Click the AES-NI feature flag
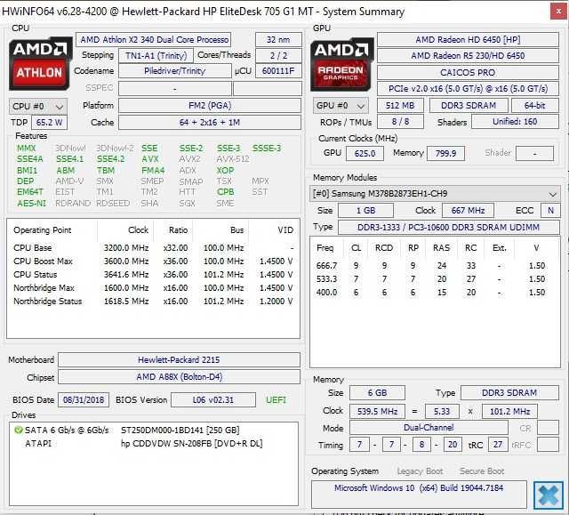Image resolution: width=569 pixels, height=515 pixels. click(x=32, y=203)
